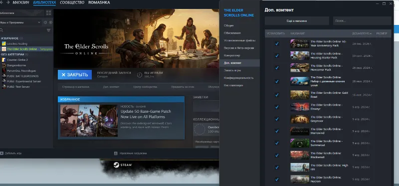Open the БИБЛИОТЕКА tab
399x186 pixels.
(x=44, y=2)
